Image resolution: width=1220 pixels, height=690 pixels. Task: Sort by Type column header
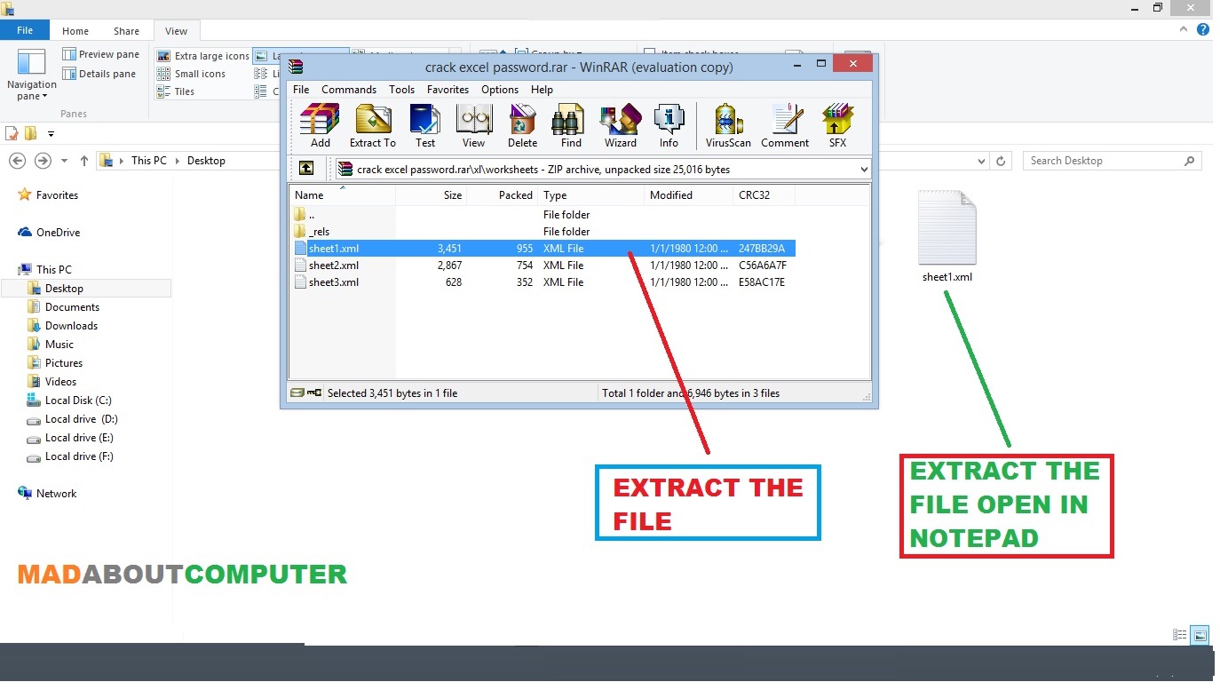click(x=591, y=195)
